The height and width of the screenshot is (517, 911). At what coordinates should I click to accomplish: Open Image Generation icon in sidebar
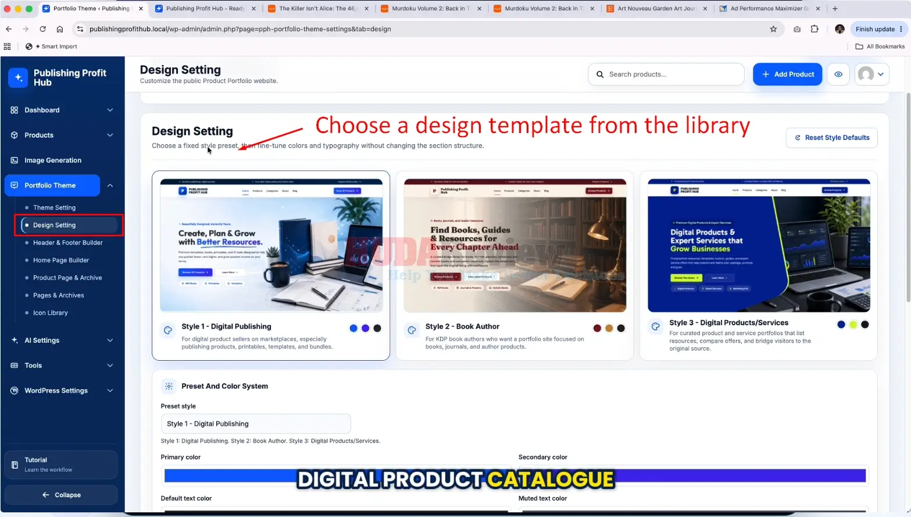coord(14,160)
